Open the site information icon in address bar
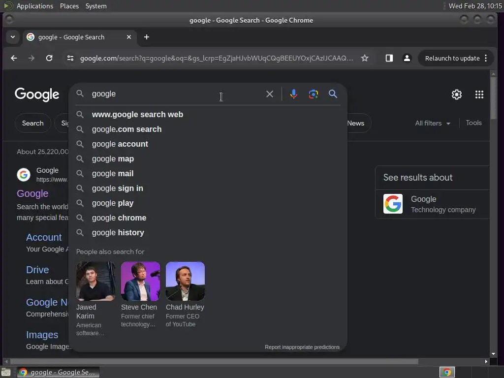 (x=70, y=58)
